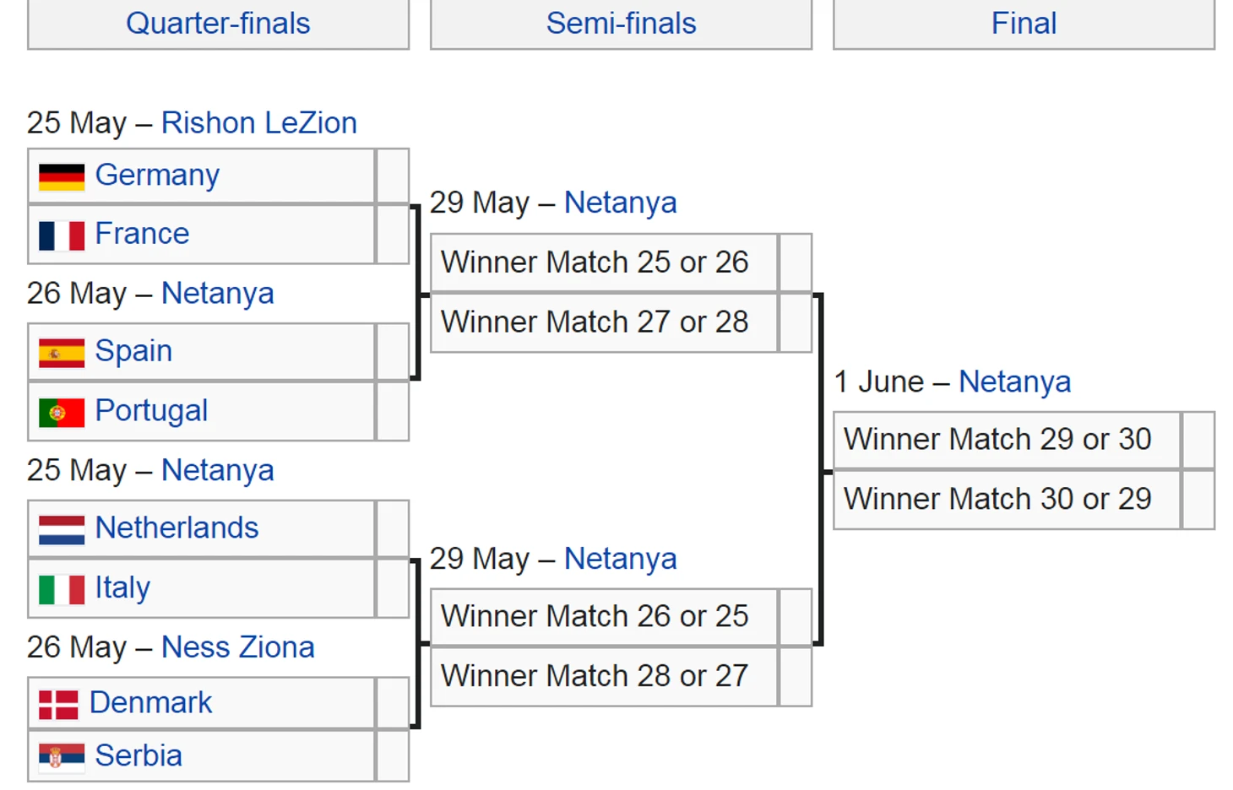Follow the Netanya link beside 1 June
The height and width of the screenshot is (790, 1233).
(x=1014, y=382)
